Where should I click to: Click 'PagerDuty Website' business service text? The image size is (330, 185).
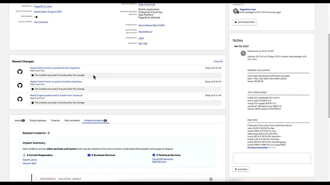coord(149,18)
